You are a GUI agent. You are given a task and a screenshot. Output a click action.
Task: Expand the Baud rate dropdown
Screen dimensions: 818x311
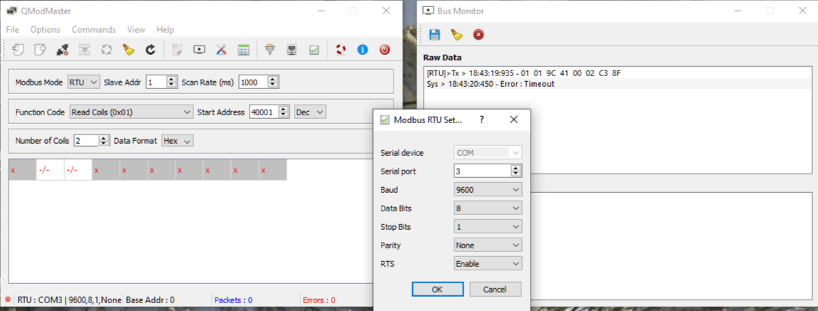pyautogui.click(x=488, y=190)
